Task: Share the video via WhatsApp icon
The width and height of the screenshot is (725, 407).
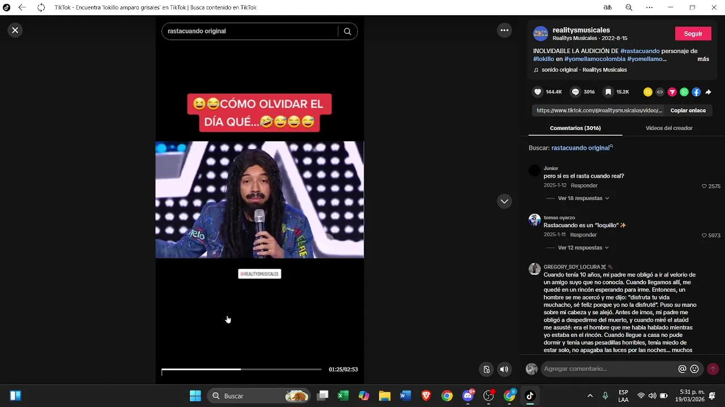Action: tap(684, 92)
